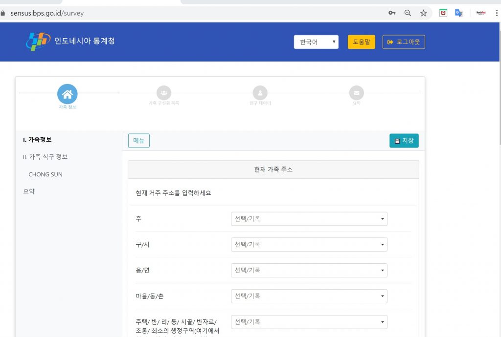This screenshot has width=501, height=337.
Task: Open 요약 section in the sidebar
Action: click(29, 191)
